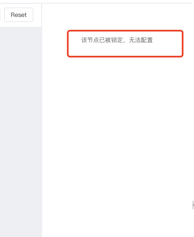194x237 pixels.
Task: Click the word "Reset" in the button
Action: [19, 15]
